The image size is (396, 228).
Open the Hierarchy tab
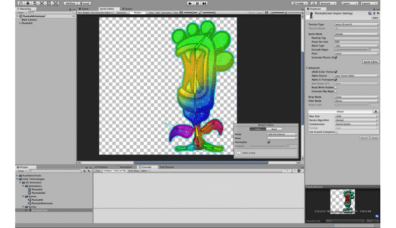26,9
